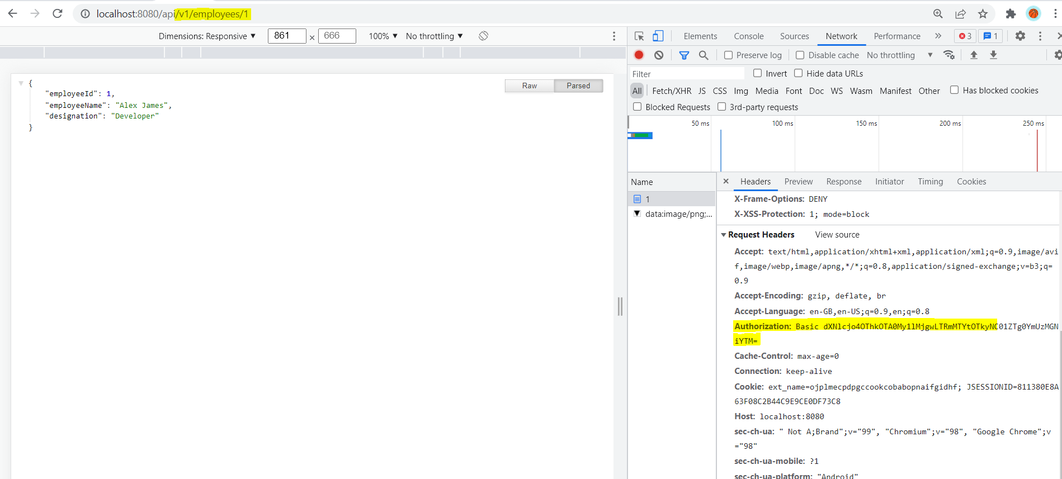Import HAR file with upload arrow
Viewport: 1062px width, 479px height.
tap(974, 55)
